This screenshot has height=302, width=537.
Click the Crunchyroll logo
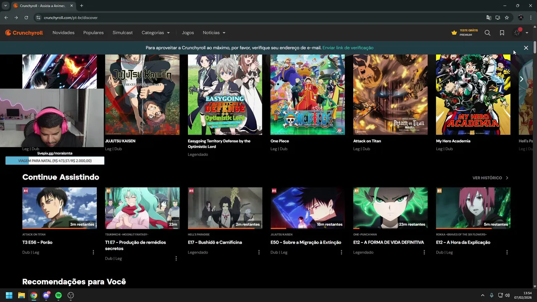pyautogui.click(x=24, y=33)
